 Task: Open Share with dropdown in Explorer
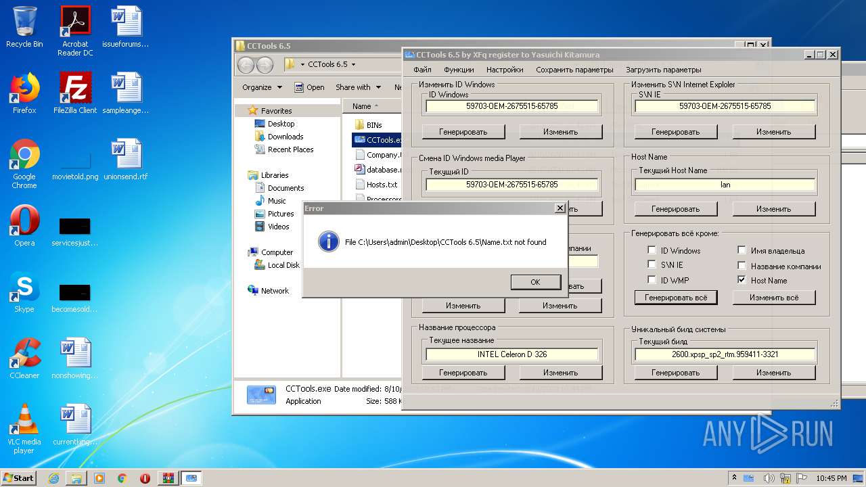(359, 87)
